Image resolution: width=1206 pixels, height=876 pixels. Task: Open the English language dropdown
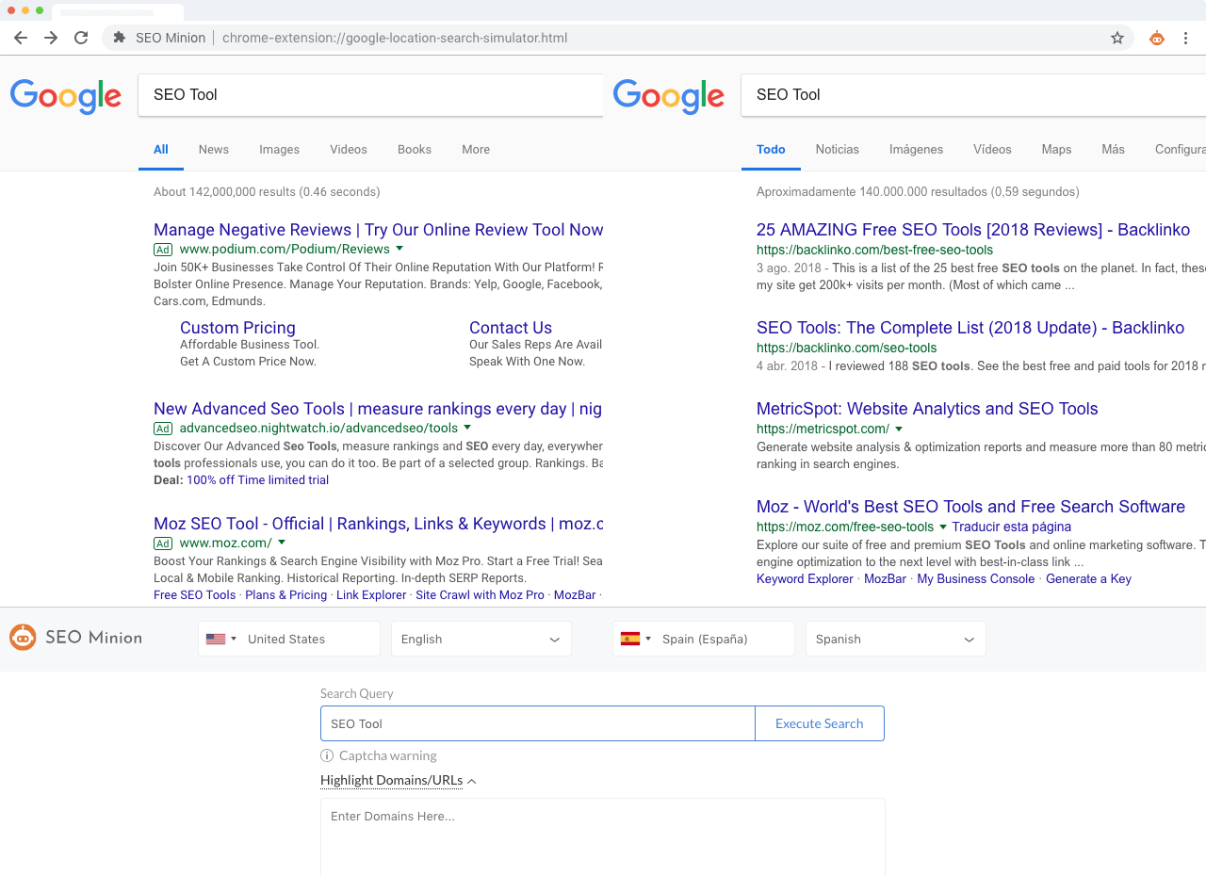pos(481,639)
